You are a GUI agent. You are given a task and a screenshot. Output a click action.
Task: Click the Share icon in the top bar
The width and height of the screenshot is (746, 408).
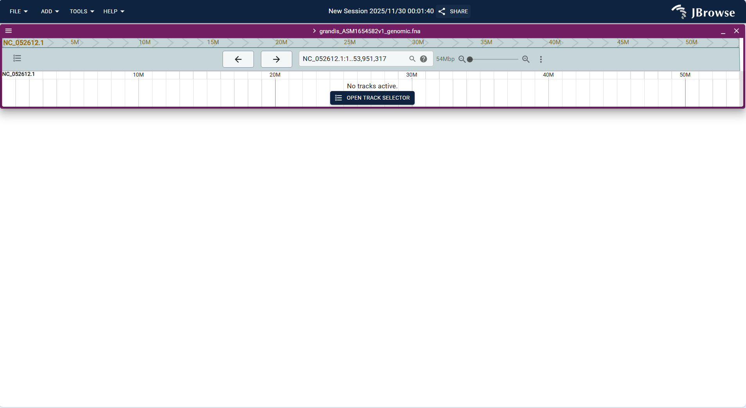[x=441, y=11]
